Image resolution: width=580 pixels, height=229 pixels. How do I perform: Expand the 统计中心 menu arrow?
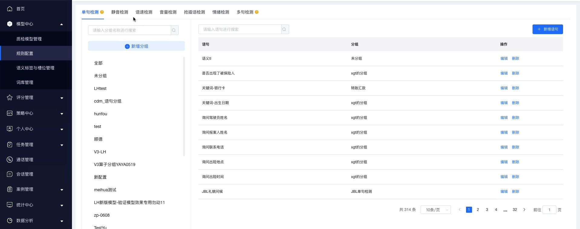(62, 205)
